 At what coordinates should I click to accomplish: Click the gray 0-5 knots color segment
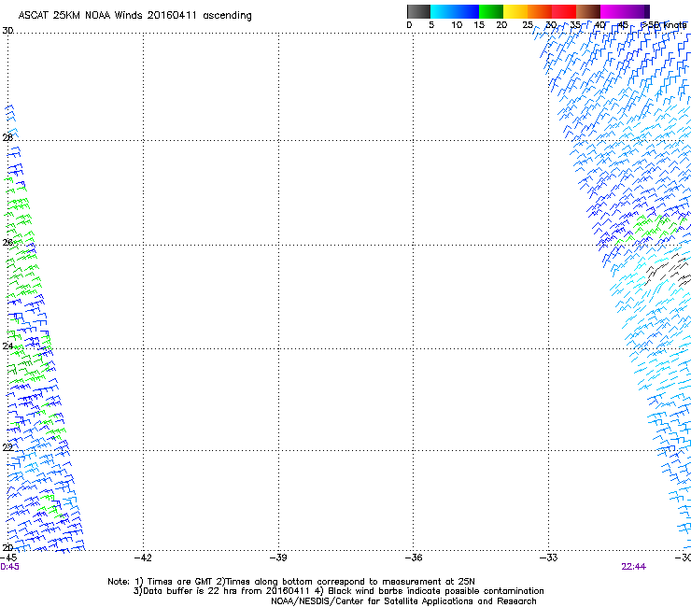(418, 11)
